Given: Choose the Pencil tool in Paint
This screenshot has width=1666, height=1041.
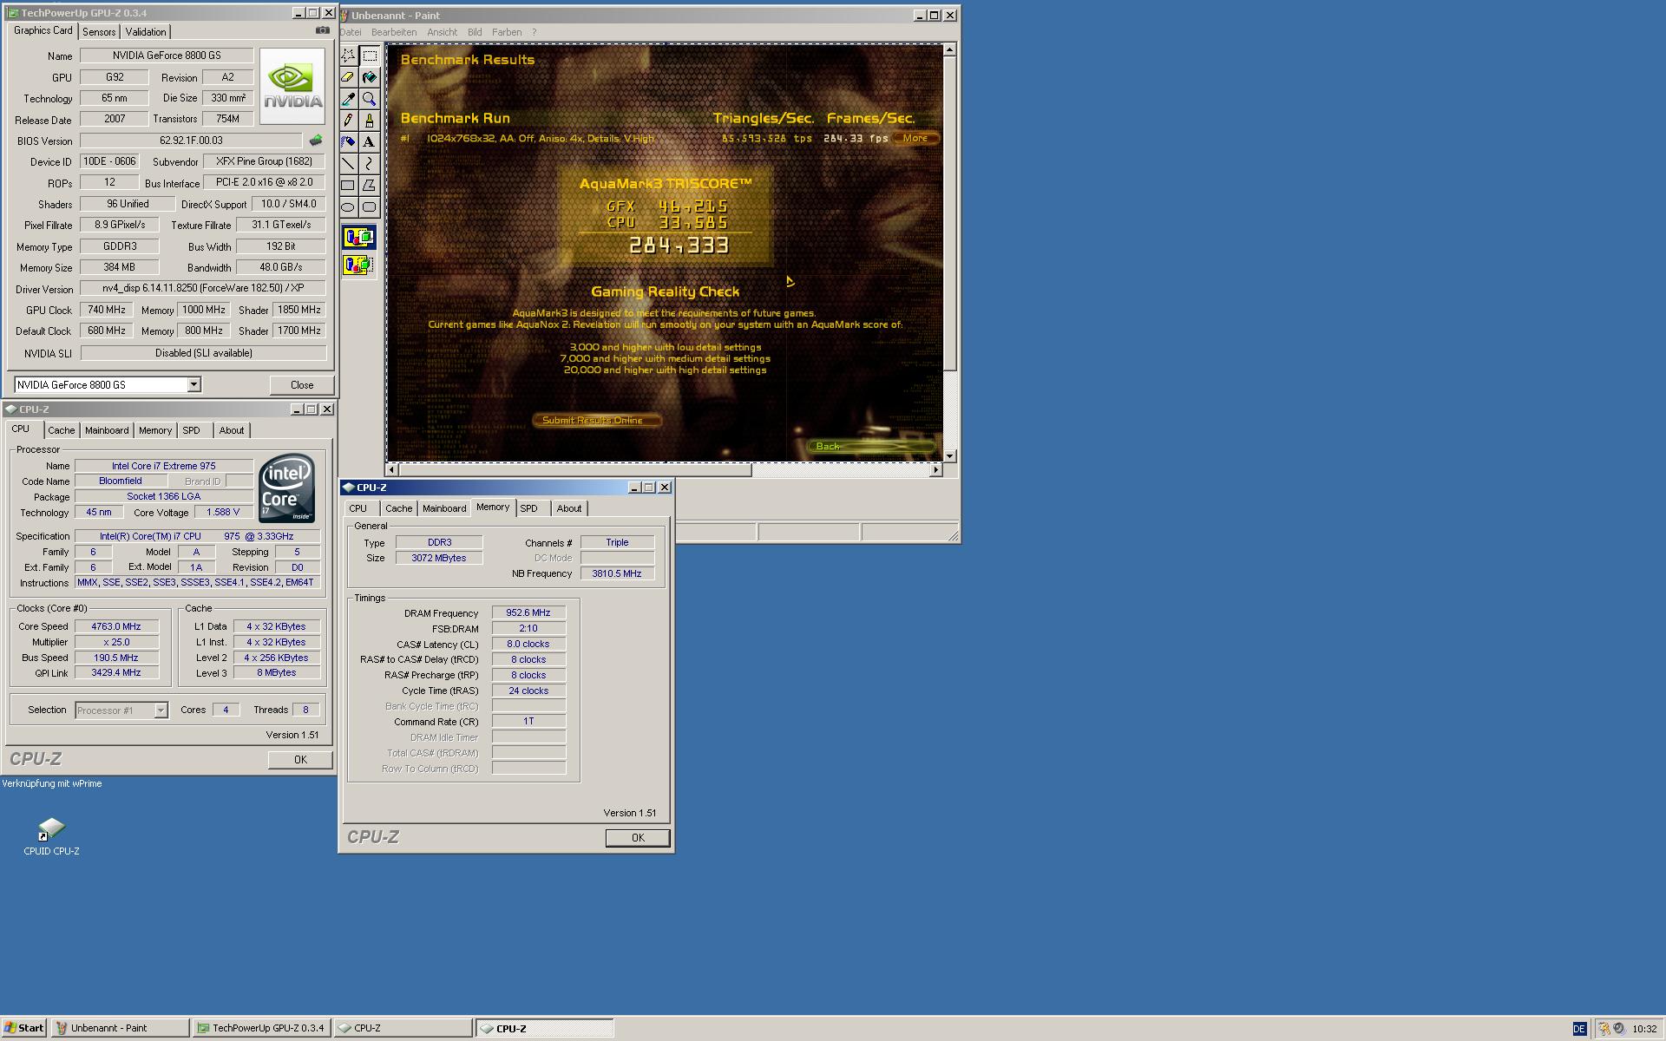Looking at the screenshot, I should [348, 121].
